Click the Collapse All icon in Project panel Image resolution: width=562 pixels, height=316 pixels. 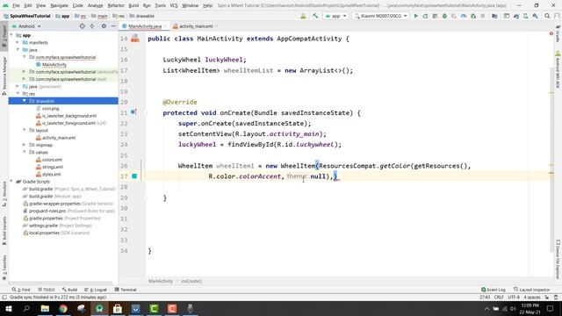click(92, 26)
